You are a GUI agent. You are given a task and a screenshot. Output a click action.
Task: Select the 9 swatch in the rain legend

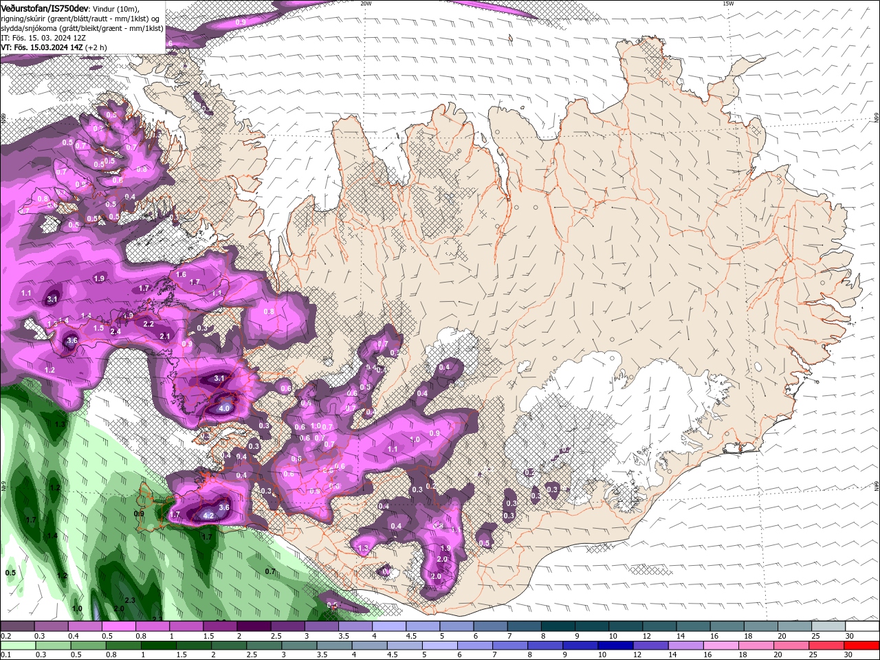[580, 646]
